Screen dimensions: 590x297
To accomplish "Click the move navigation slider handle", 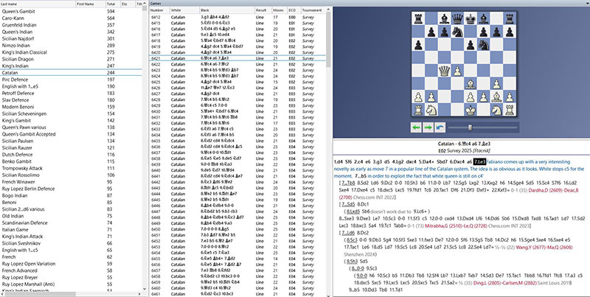I will coord(470,127).
